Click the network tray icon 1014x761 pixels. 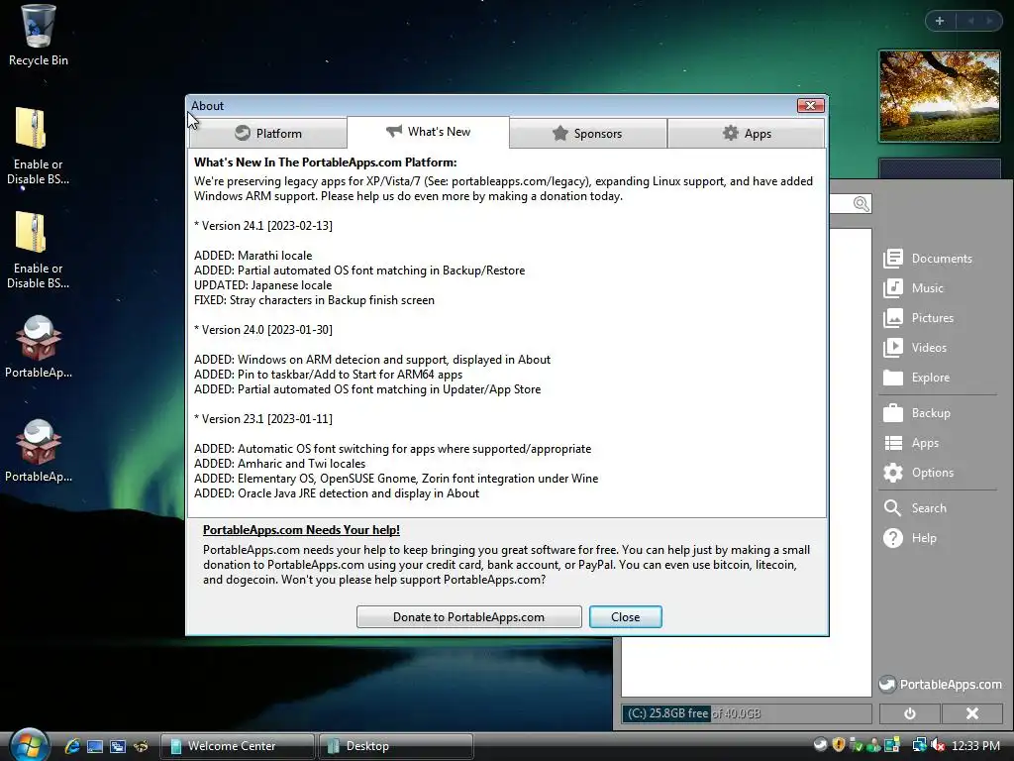coord(919,745)
